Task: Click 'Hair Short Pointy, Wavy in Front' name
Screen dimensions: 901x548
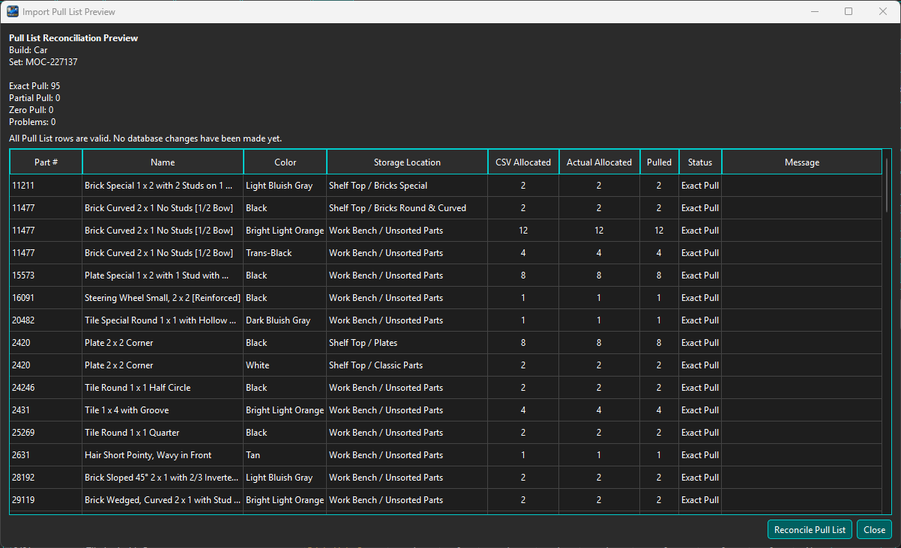Action: point(163,455)
